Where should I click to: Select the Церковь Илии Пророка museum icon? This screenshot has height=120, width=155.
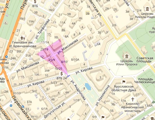(x=127, y=56)
